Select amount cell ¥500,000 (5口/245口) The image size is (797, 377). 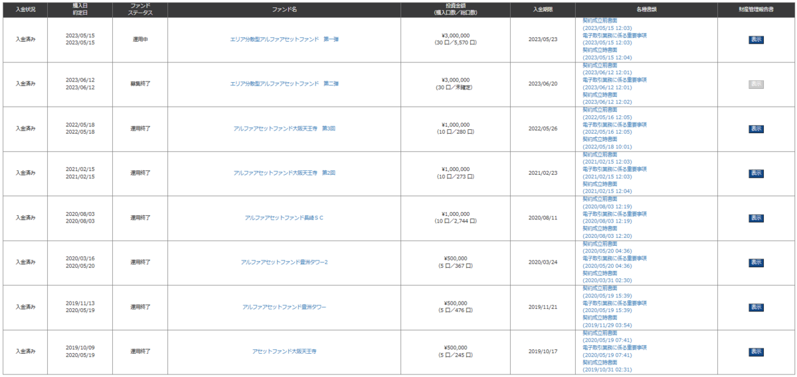coord(456,352)
